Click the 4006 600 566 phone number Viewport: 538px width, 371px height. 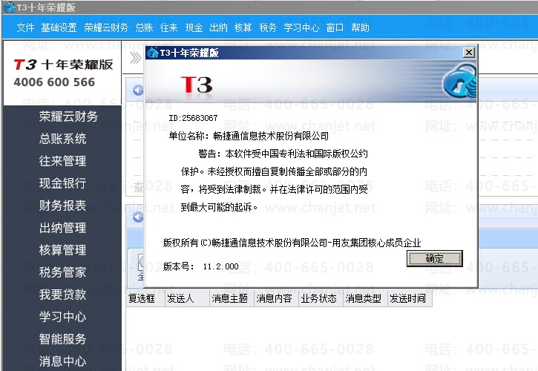(54, 82)
